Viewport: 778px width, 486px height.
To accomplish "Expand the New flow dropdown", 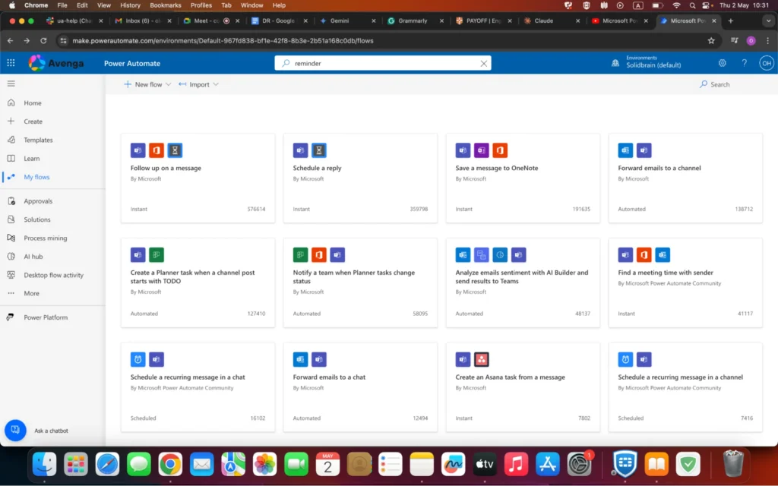I will coord(147,84).
